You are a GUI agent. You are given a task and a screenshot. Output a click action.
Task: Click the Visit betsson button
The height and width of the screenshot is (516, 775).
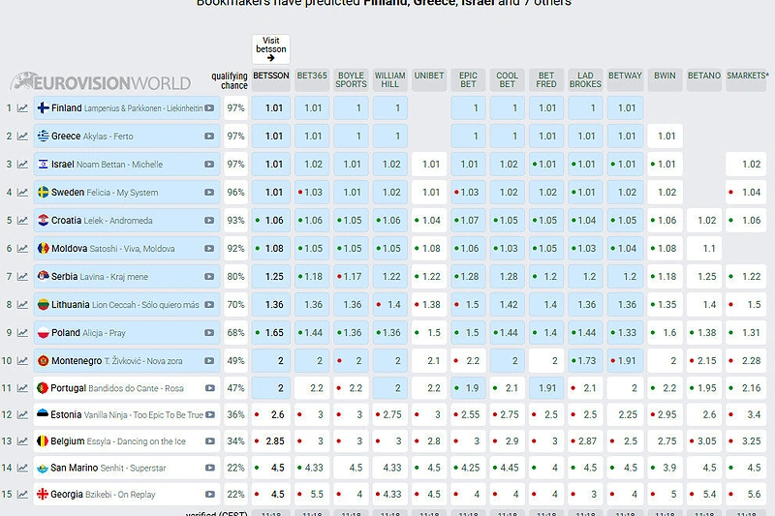coord(271,48)
